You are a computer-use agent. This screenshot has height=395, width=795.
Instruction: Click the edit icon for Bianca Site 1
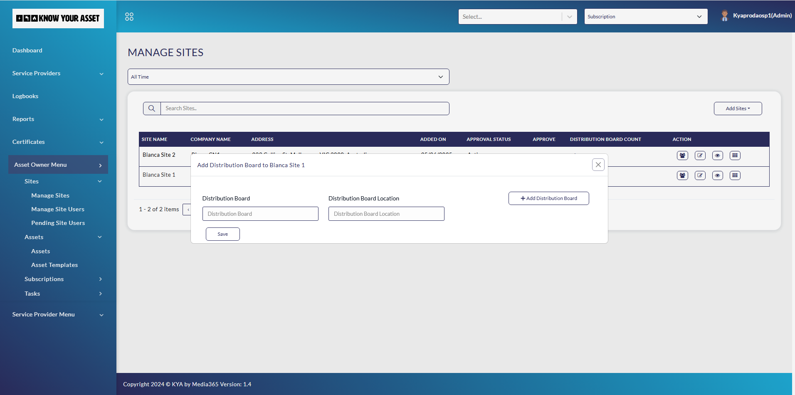click(700, 175)
